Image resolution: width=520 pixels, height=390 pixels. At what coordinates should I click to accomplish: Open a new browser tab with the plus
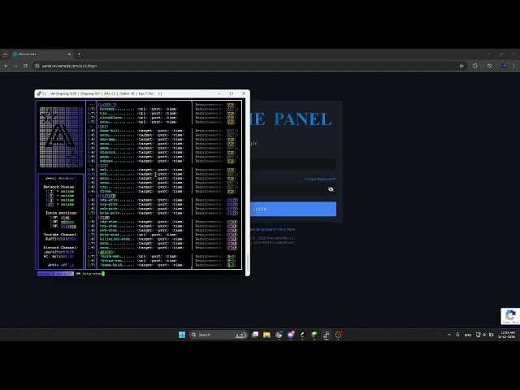click(79, 54)
